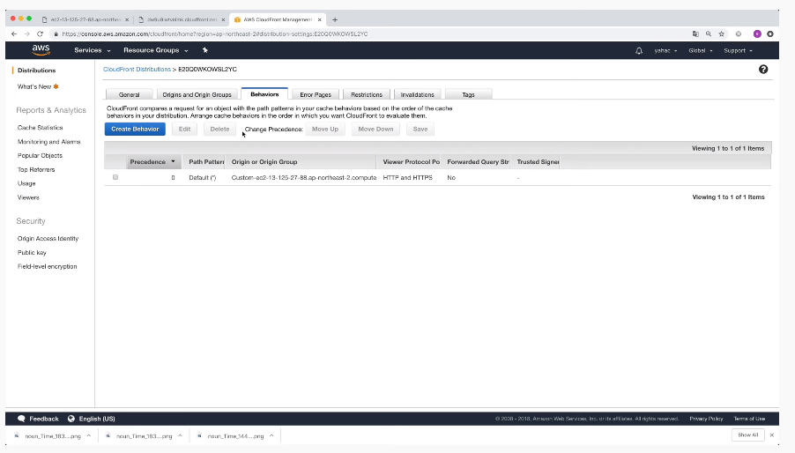The image size is (795, 453).
Task: Open the Error Pages tab
Action: tap(316, 95)
